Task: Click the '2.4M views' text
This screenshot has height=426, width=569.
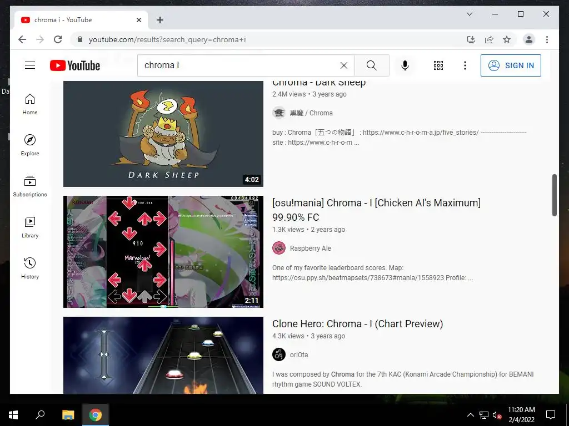Action: tap(289, 94)
